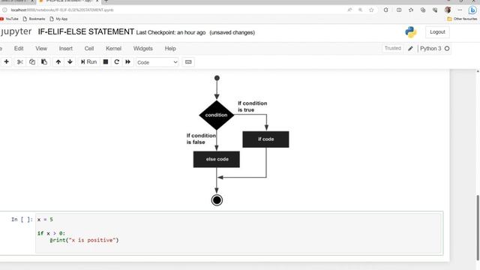The image size is (480, 270).
Task: Click the pencil edit mode icon
Action: pyautogui.click(x=410, y=48)
